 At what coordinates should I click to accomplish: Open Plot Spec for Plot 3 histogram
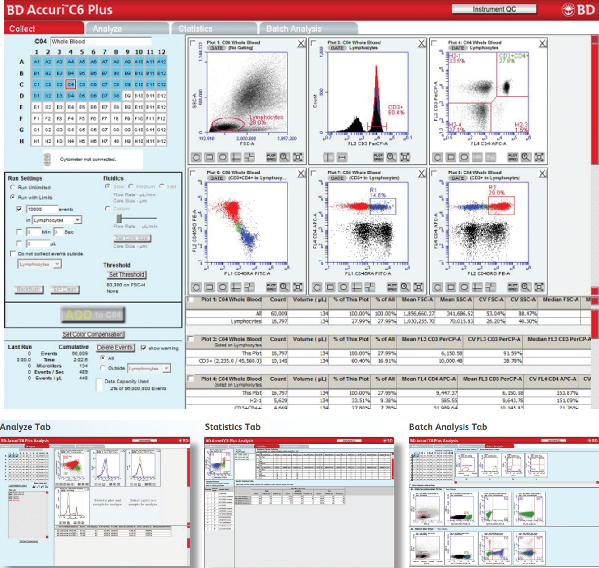378,157
